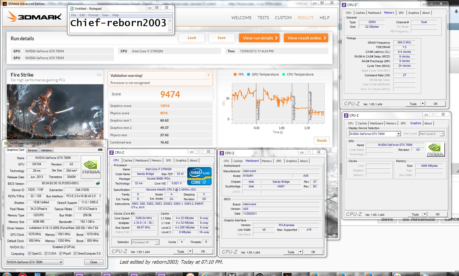This screenshot has width=459, height=276.
Task: Expand the Tools arrow in the CPU-Z Memory window
Action: pos(423,104)
